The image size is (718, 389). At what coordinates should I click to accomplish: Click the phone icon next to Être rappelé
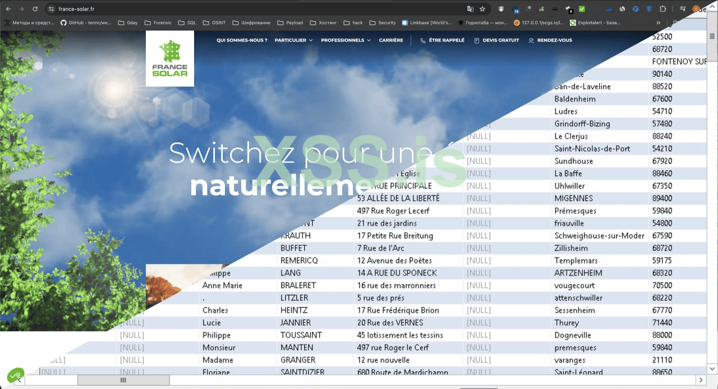[x=423, y=40]
